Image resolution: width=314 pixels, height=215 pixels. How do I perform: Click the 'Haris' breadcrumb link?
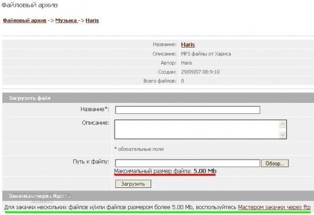(x=92, y=21)
